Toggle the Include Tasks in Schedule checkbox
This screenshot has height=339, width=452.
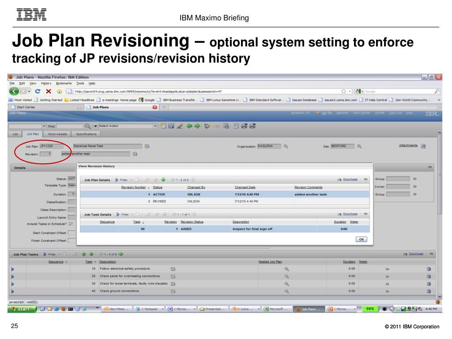click(x=71, y=224)
